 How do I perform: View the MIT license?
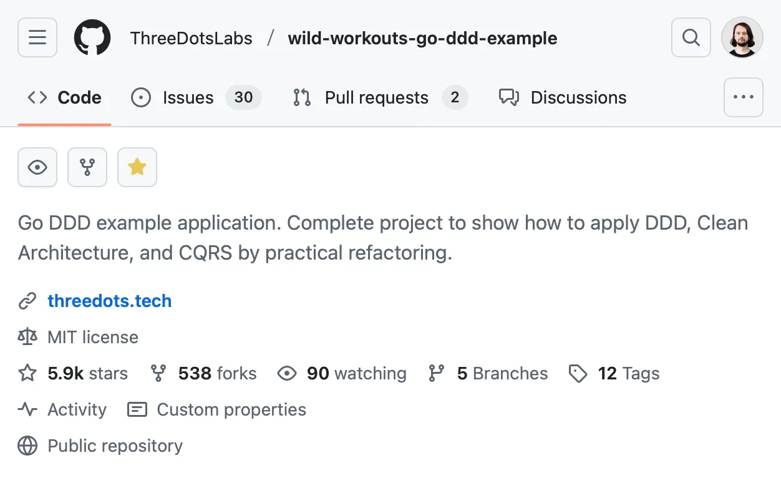click(92, 338)
